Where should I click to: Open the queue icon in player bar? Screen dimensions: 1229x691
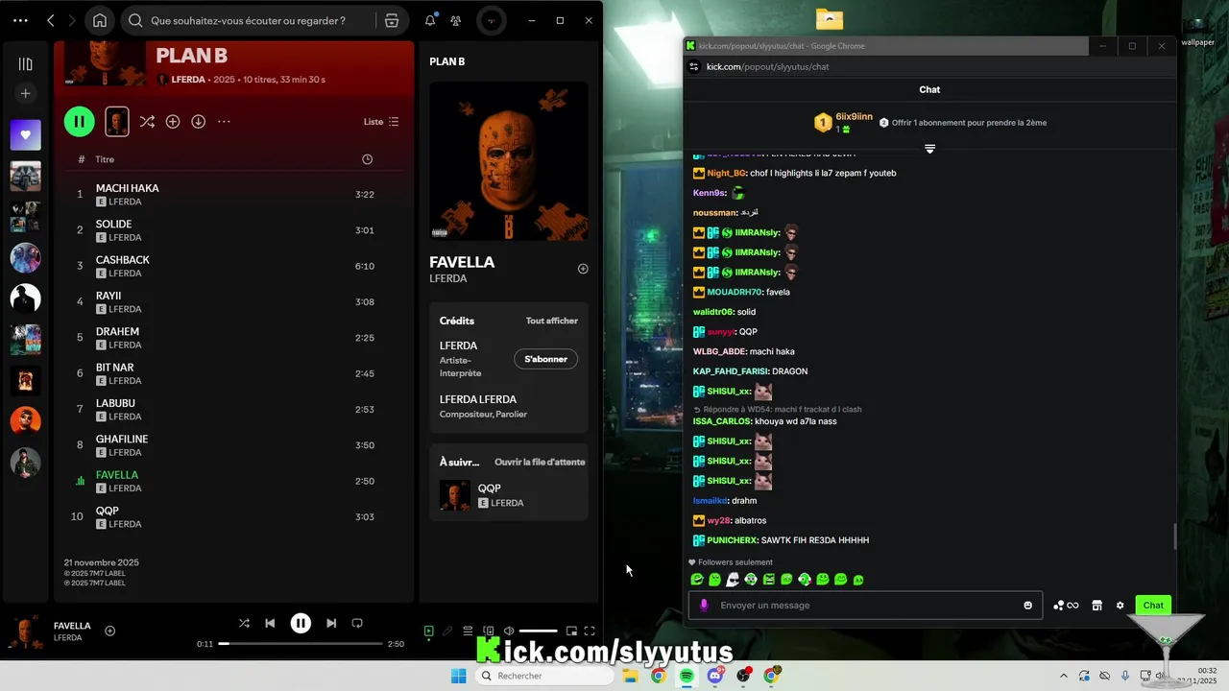pyautogui.click(x=468, y=631)
